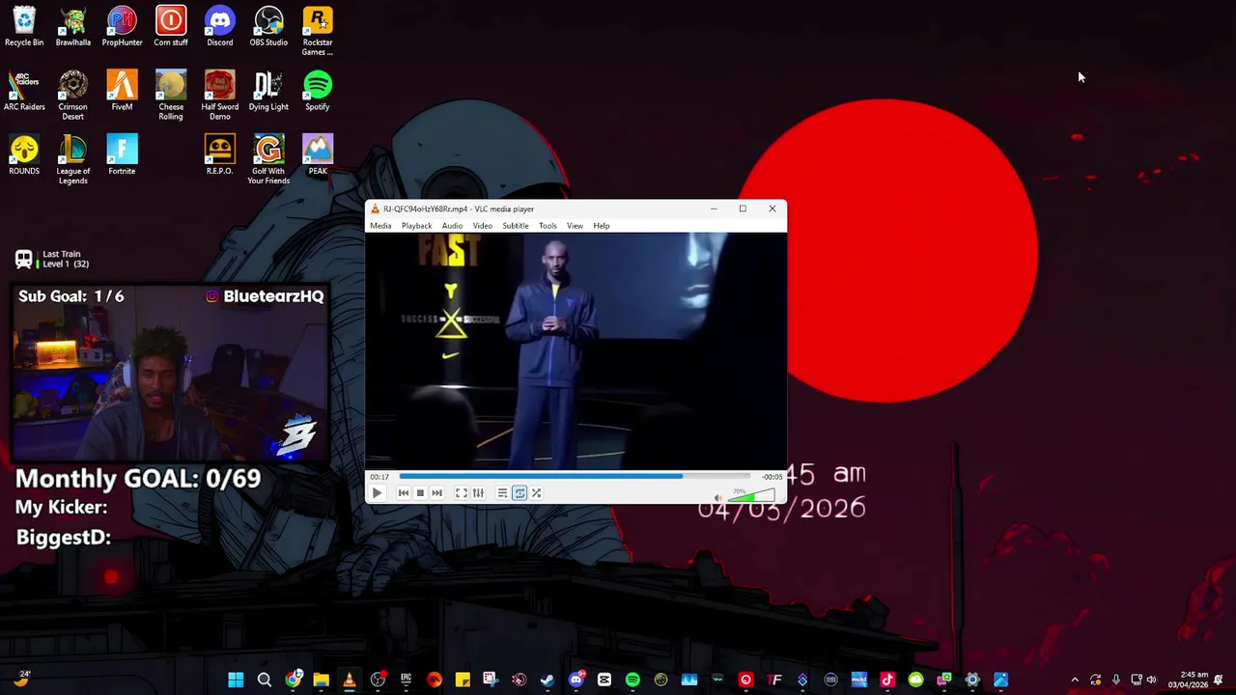
Task: Open the Windows Start menu
Action: coord(236,681)
